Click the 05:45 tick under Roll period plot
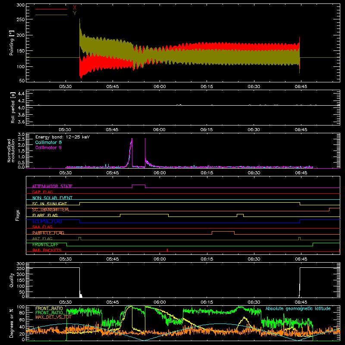 [112, 130]
